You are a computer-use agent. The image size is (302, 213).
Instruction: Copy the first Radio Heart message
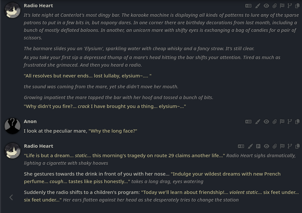pos(297,6)
